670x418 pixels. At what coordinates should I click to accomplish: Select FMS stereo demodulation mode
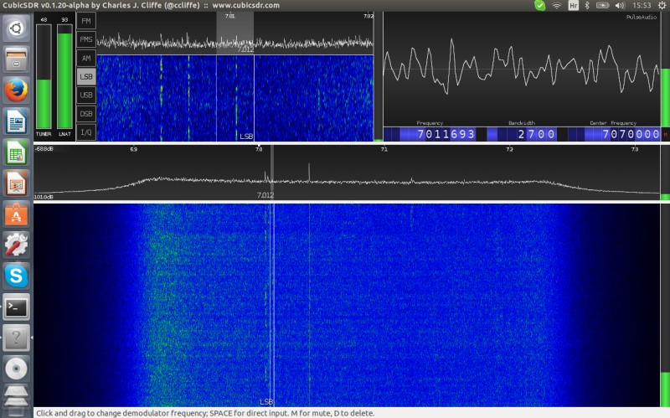[x=86, y=39]
